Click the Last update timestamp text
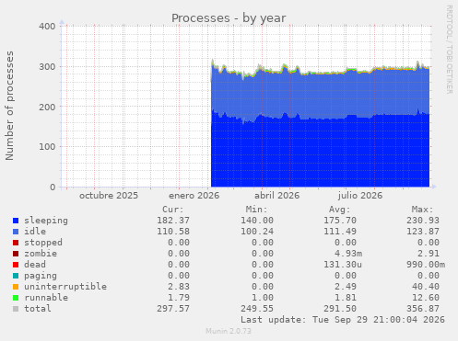This screenshot has height=341, width=458. click(343, 320)
